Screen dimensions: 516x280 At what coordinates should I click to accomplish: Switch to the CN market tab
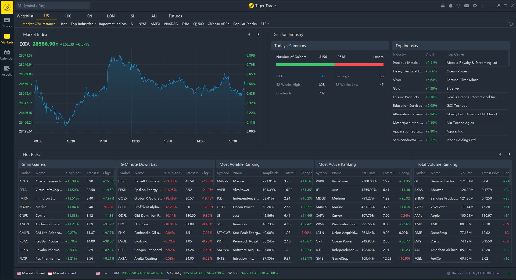[89, 16]
